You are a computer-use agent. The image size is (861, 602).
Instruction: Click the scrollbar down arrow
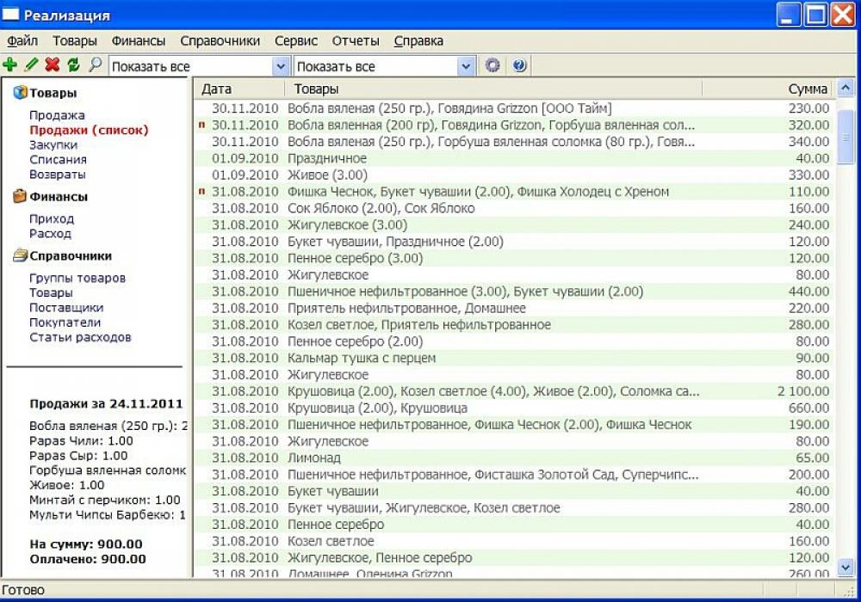pyautogui.click(x=846, y=568)
